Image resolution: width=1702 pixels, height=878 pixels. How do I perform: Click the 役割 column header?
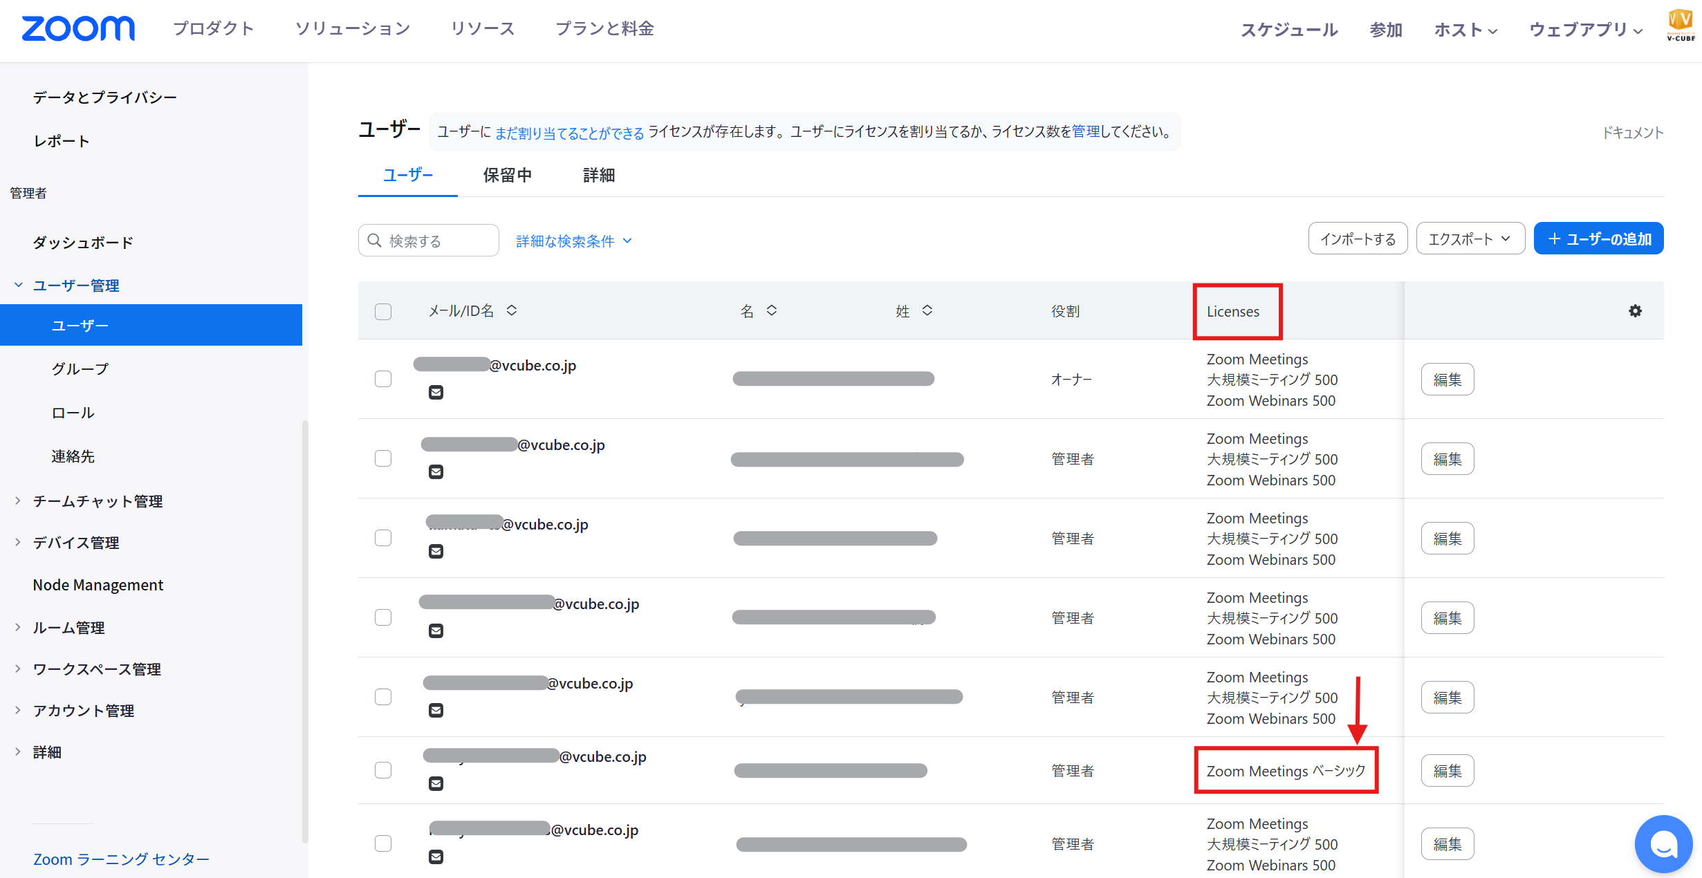point(1065,312)
